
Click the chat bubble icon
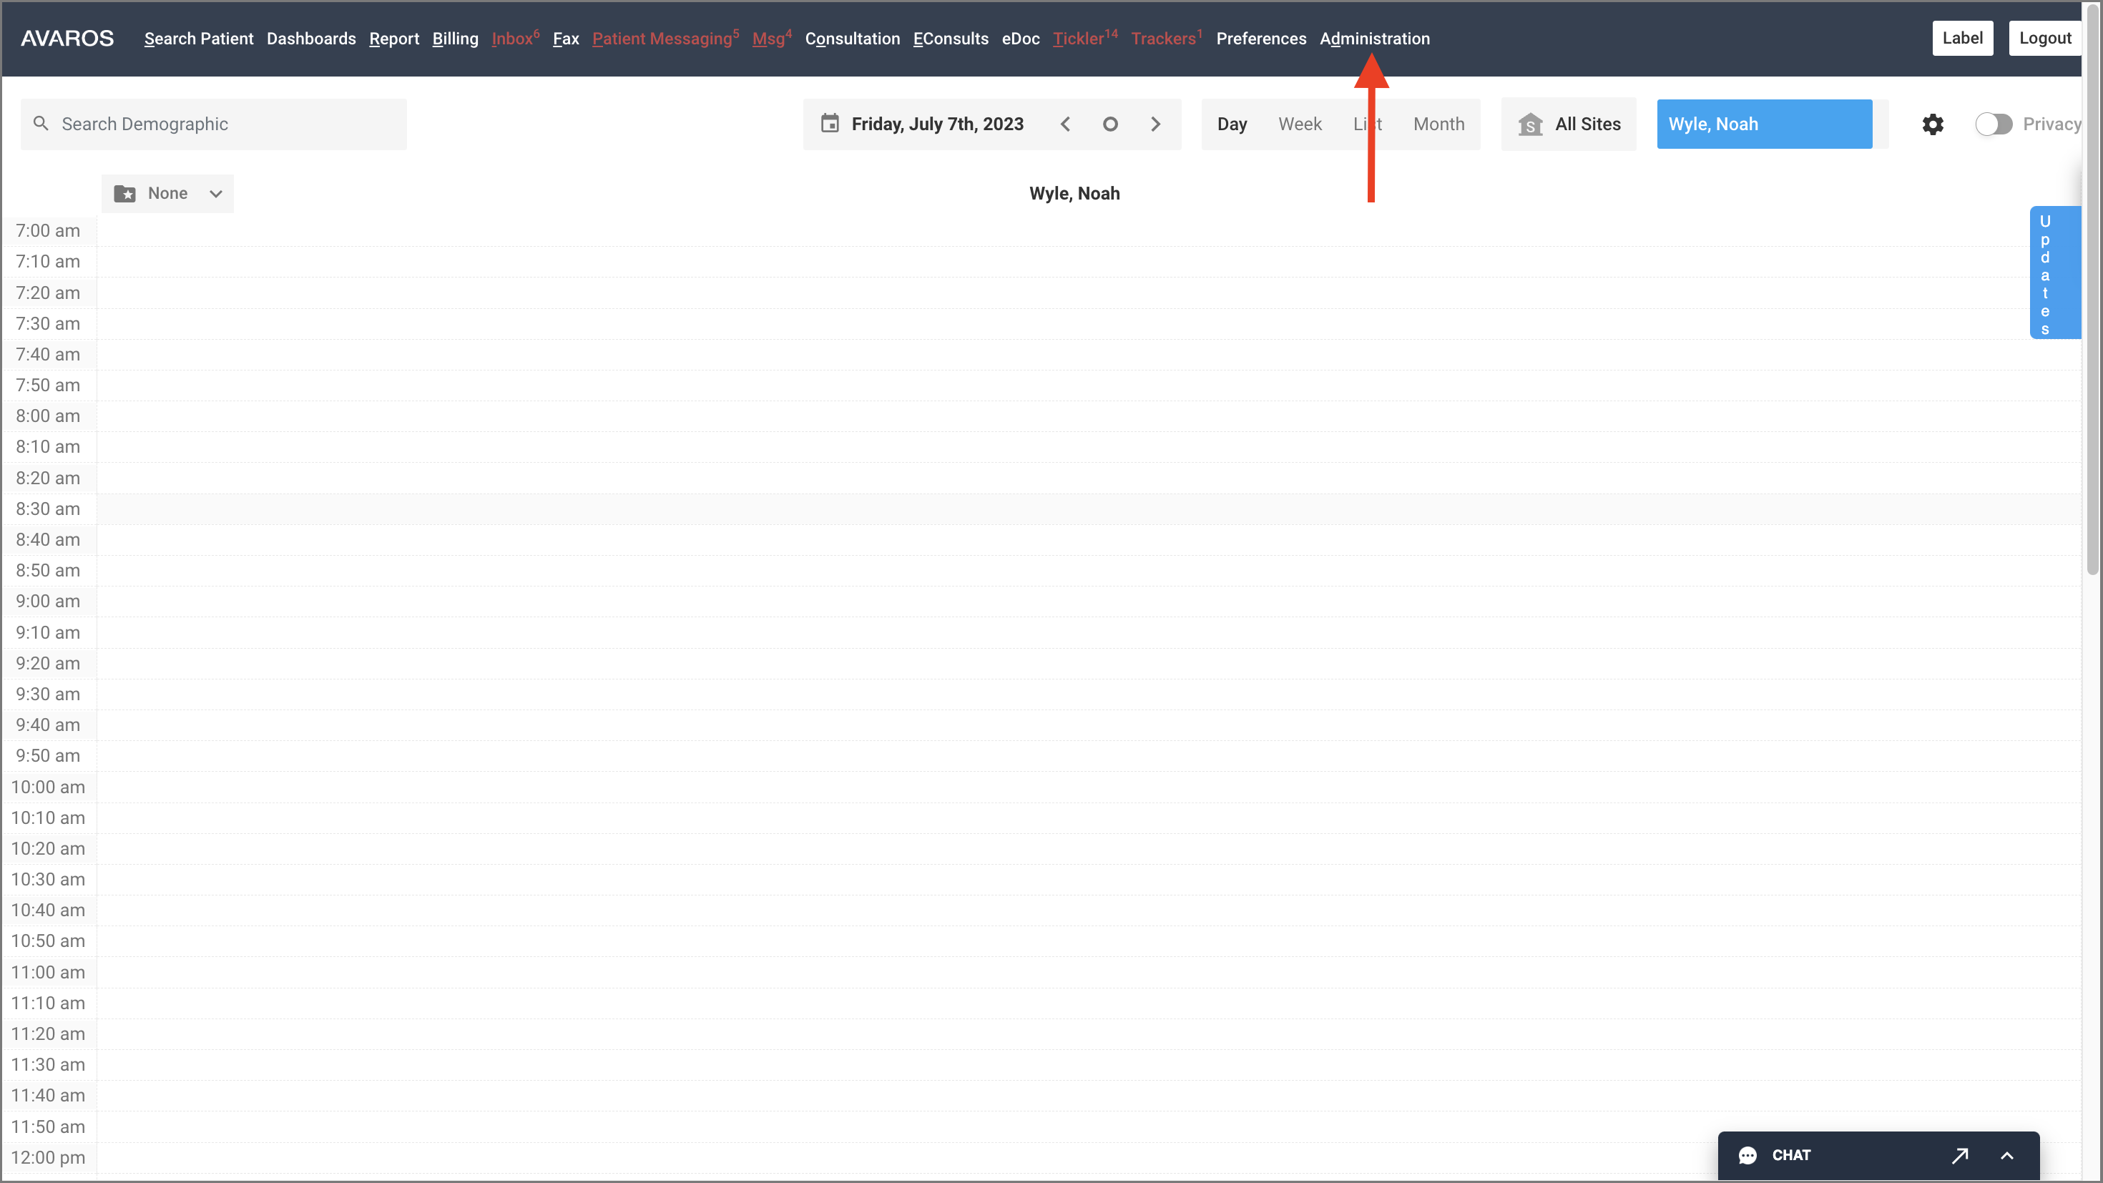[x=1747, y=1155]
